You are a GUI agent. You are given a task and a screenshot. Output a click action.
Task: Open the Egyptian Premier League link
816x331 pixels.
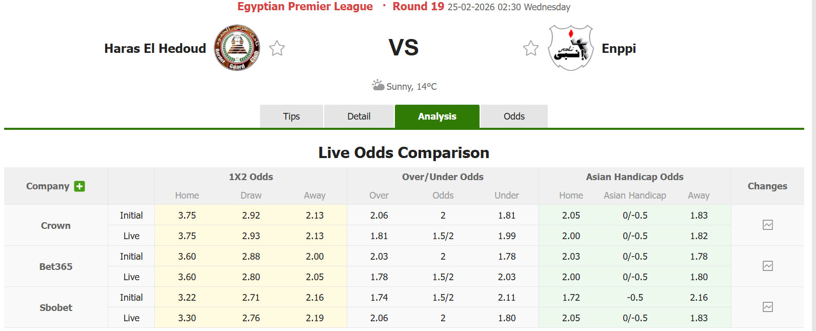click(305, 7)
